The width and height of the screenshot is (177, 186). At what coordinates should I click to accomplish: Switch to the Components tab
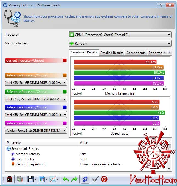[136, 53]
